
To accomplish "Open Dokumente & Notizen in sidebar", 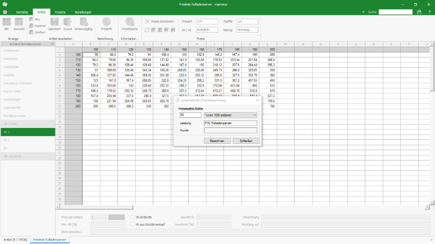I will [28, 84].
